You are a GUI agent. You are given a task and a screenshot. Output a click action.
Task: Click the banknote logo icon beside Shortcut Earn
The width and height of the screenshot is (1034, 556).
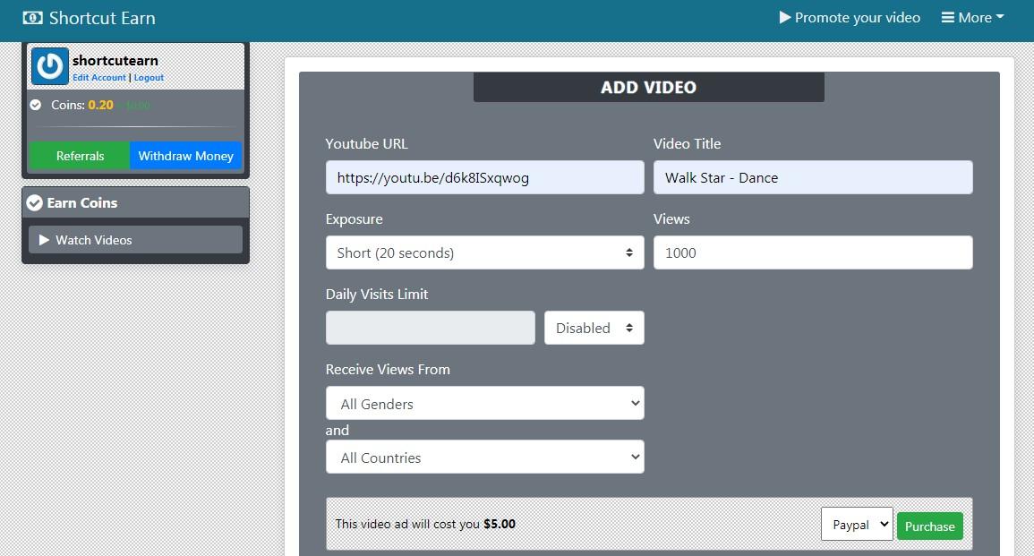[34, 17]
